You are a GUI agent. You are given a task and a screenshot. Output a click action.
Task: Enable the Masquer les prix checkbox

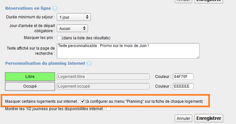pyautogui.click(x=59, y=38)
